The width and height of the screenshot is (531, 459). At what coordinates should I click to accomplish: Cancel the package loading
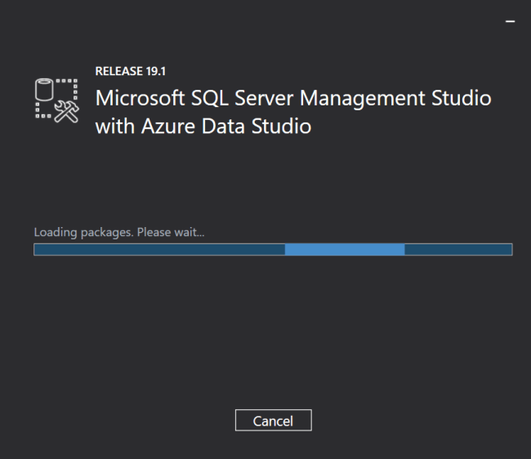click(273, 421)
